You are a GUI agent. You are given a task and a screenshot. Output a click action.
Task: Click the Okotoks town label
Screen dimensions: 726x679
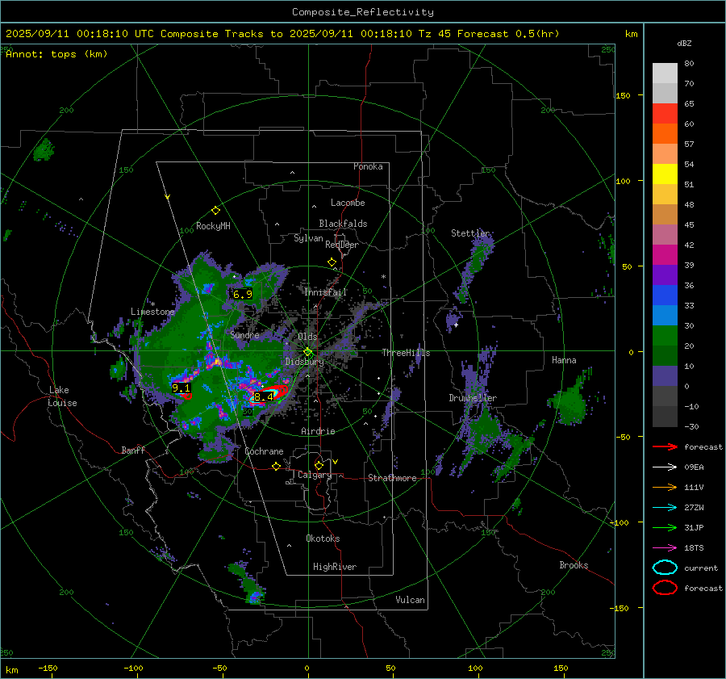tap(323, 539)
